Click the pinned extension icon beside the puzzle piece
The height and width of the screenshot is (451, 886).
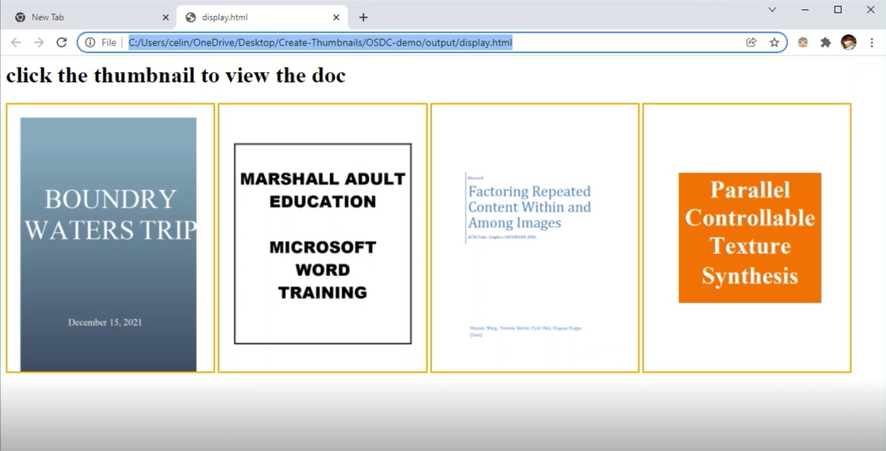point(802,43)
